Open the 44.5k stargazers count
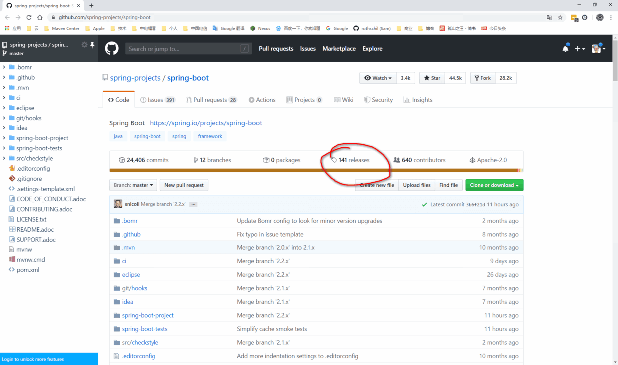The height and width of the screenshot is (365, 618). pyautogui.click(x=455, y=78)
